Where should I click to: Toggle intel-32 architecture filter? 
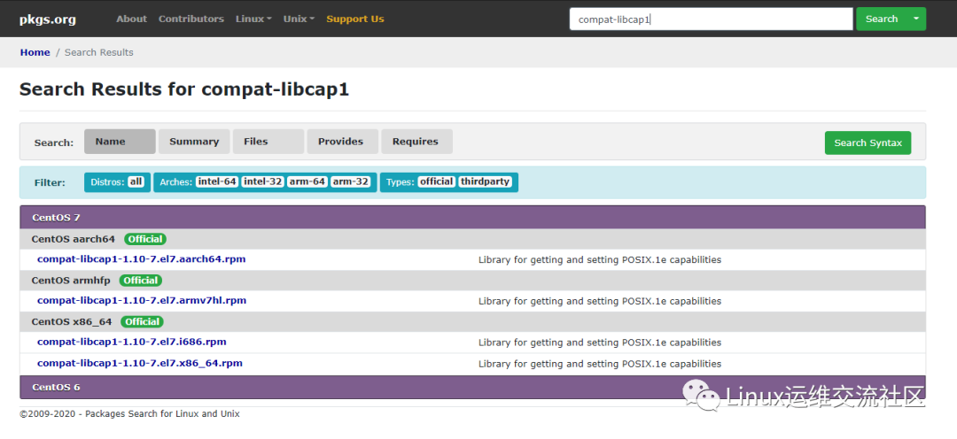[x=263, y=181]
